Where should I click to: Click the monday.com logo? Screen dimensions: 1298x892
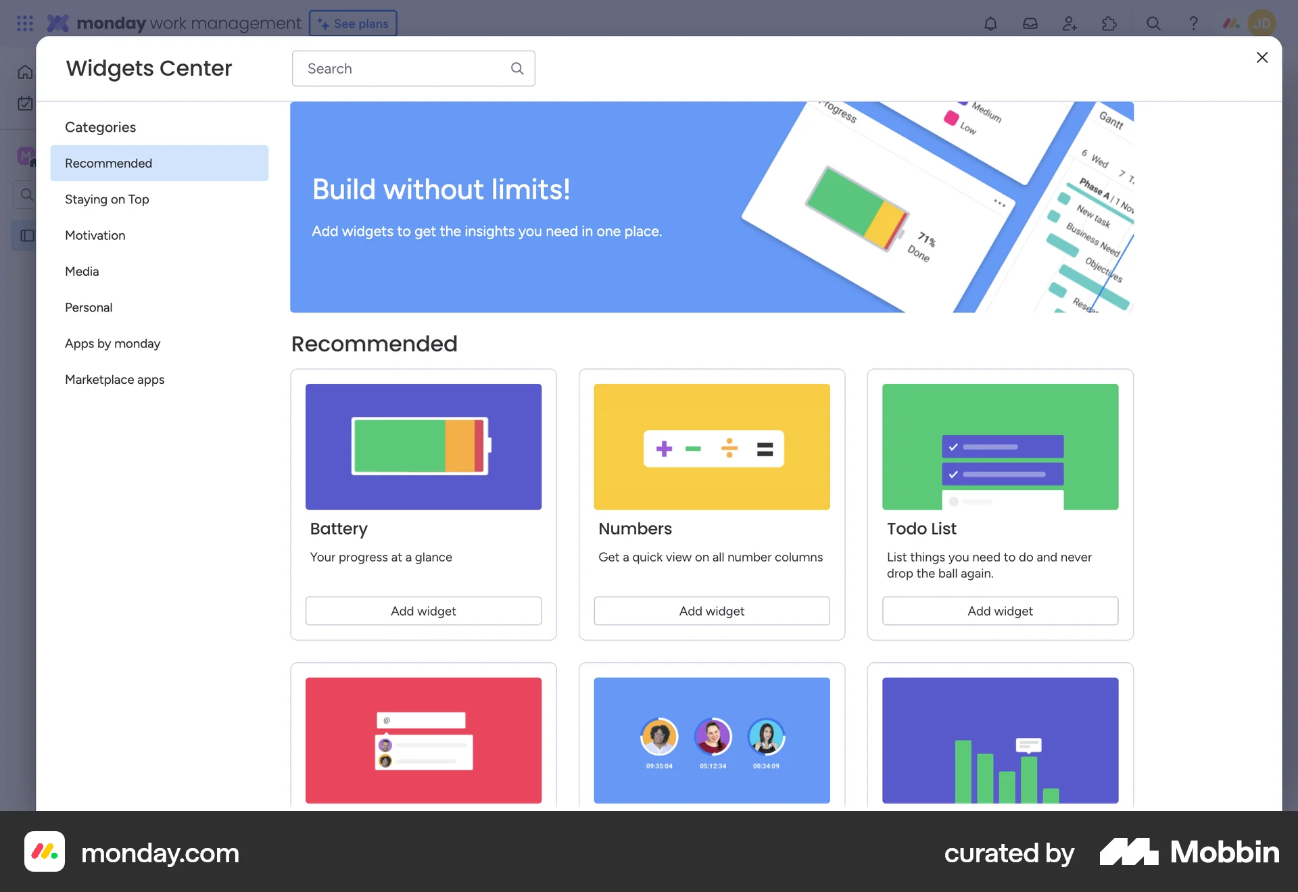pos(58,23)
